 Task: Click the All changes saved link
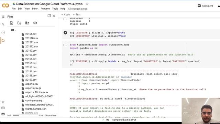click(x=78, y=9)
